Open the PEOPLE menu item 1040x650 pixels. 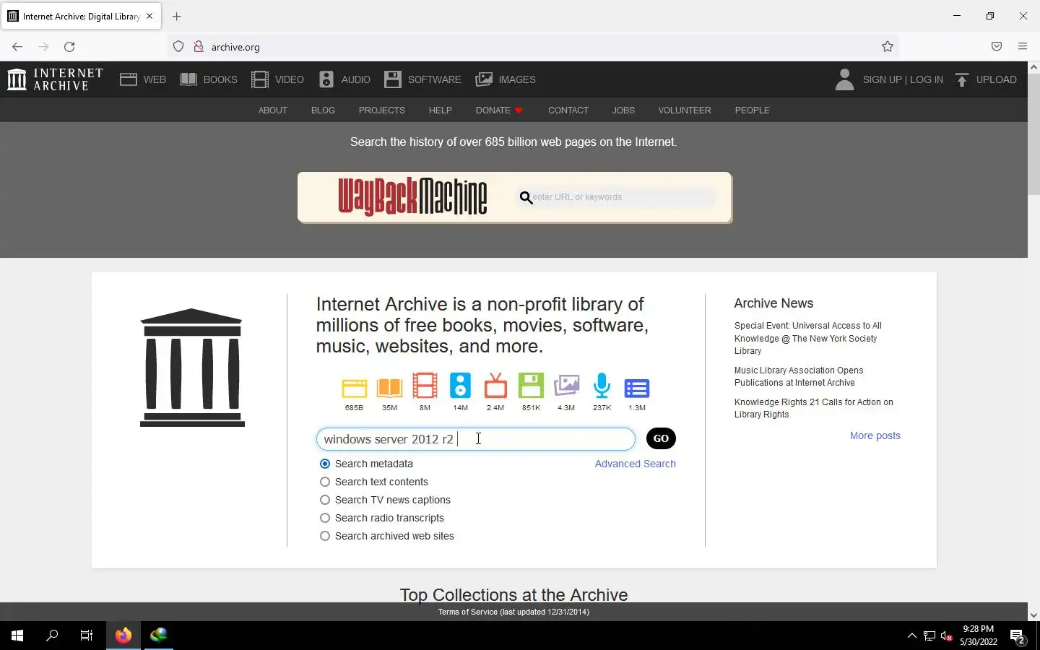pyautogui.click(x=752, y=110)
